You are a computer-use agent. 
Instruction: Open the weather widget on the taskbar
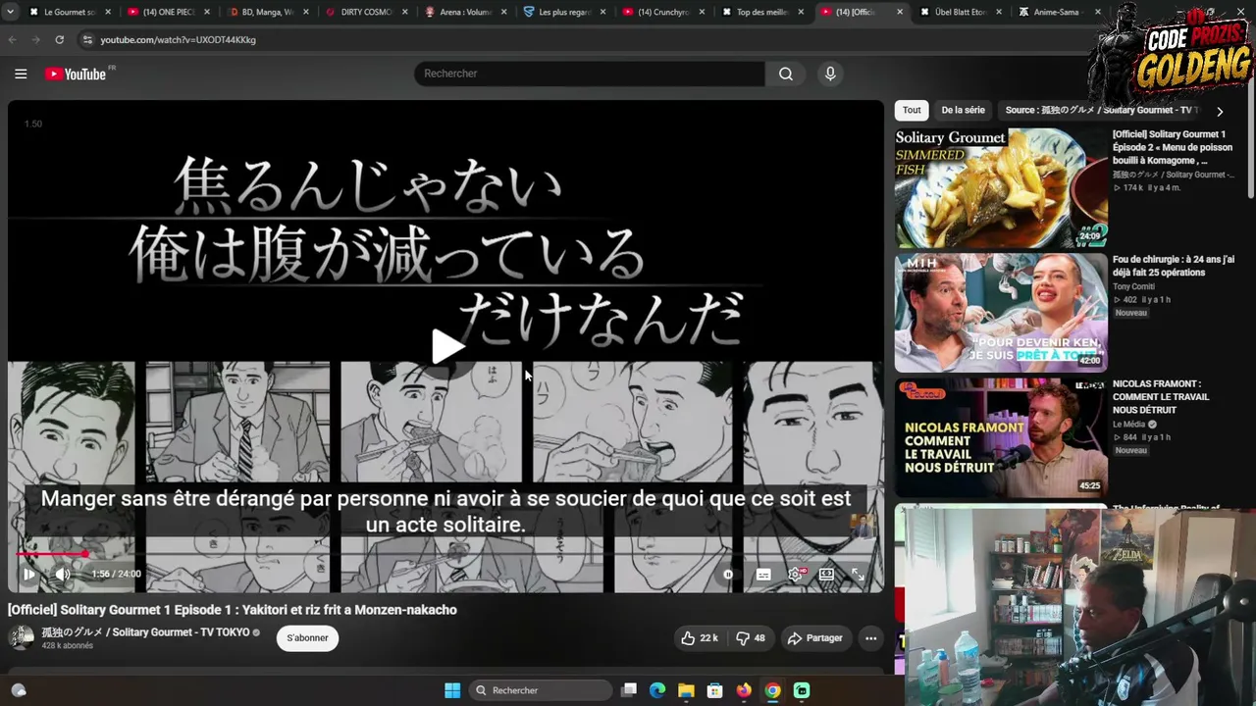[x=18, y=690]
